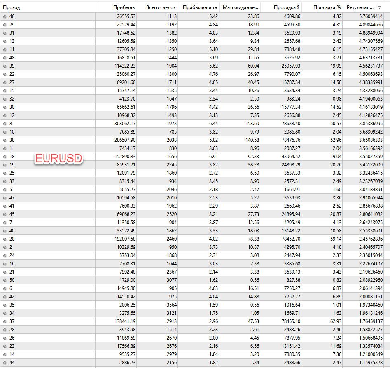Screen dimensions: 390x368
Task: Click the pass icon for row 32
Action: (5, 99)
